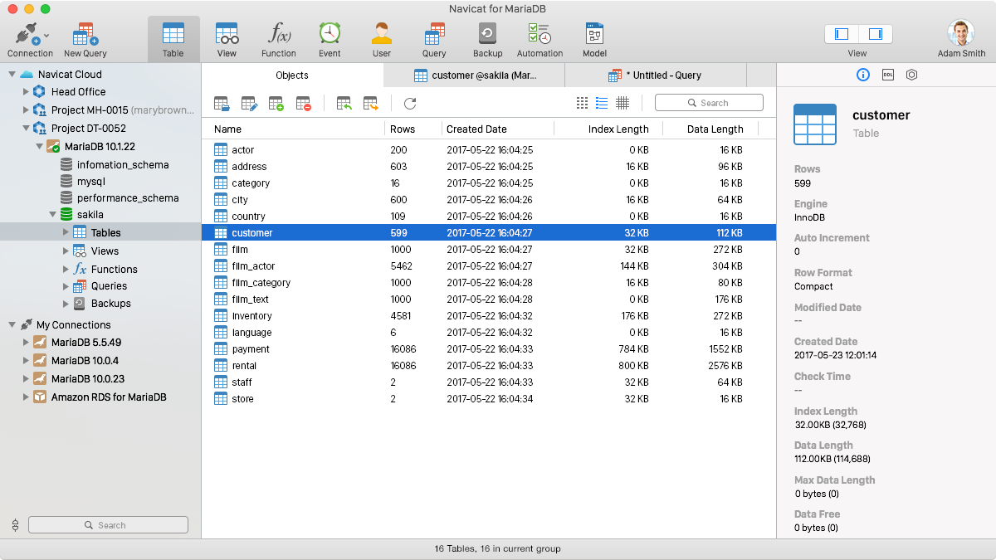
Task: Select the performance_schema database
Action: (x=128, y=198)
